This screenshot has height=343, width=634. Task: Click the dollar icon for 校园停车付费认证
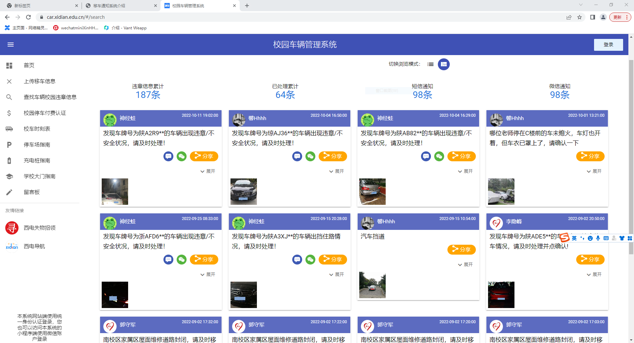coord(9,113)
